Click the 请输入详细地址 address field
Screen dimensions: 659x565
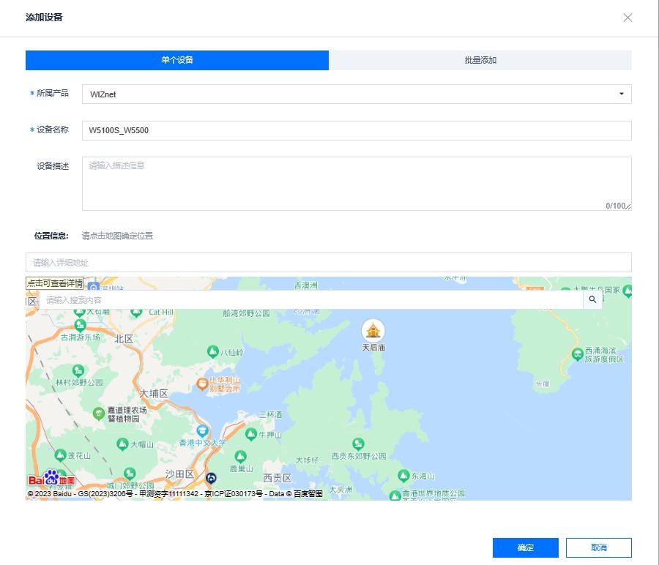tap(328, 262)
